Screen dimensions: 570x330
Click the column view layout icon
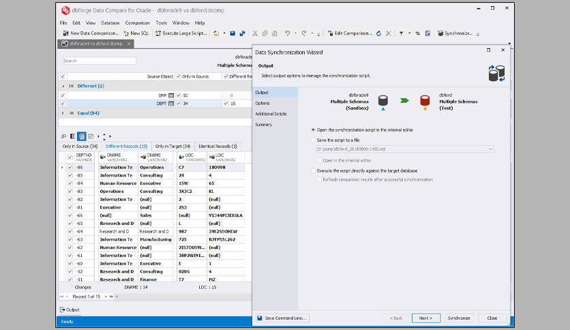click(73, 136)
